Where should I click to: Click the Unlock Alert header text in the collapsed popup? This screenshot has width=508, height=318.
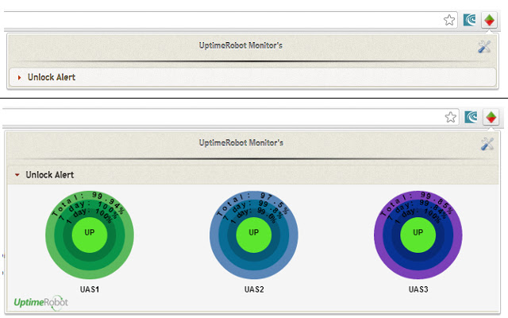pos(52,78)
